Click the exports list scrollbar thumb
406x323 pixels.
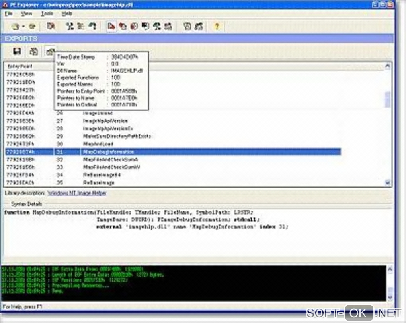(388, 99)
